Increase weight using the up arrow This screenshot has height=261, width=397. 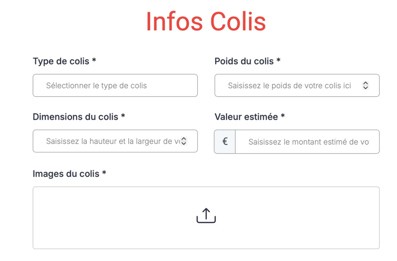tap(366, 83)
